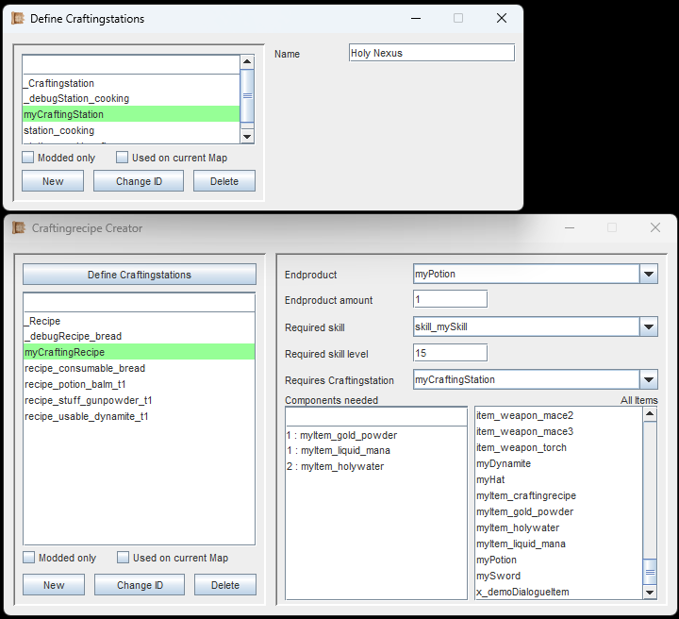Select recipe_potion_balm_t1 in recipe list
The height and width of the screenshot is (619, 679).
coord(75,384)
